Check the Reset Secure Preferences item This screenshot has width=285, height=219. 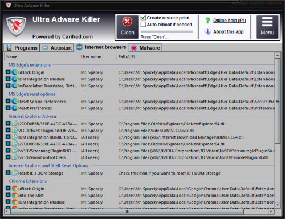8,101
